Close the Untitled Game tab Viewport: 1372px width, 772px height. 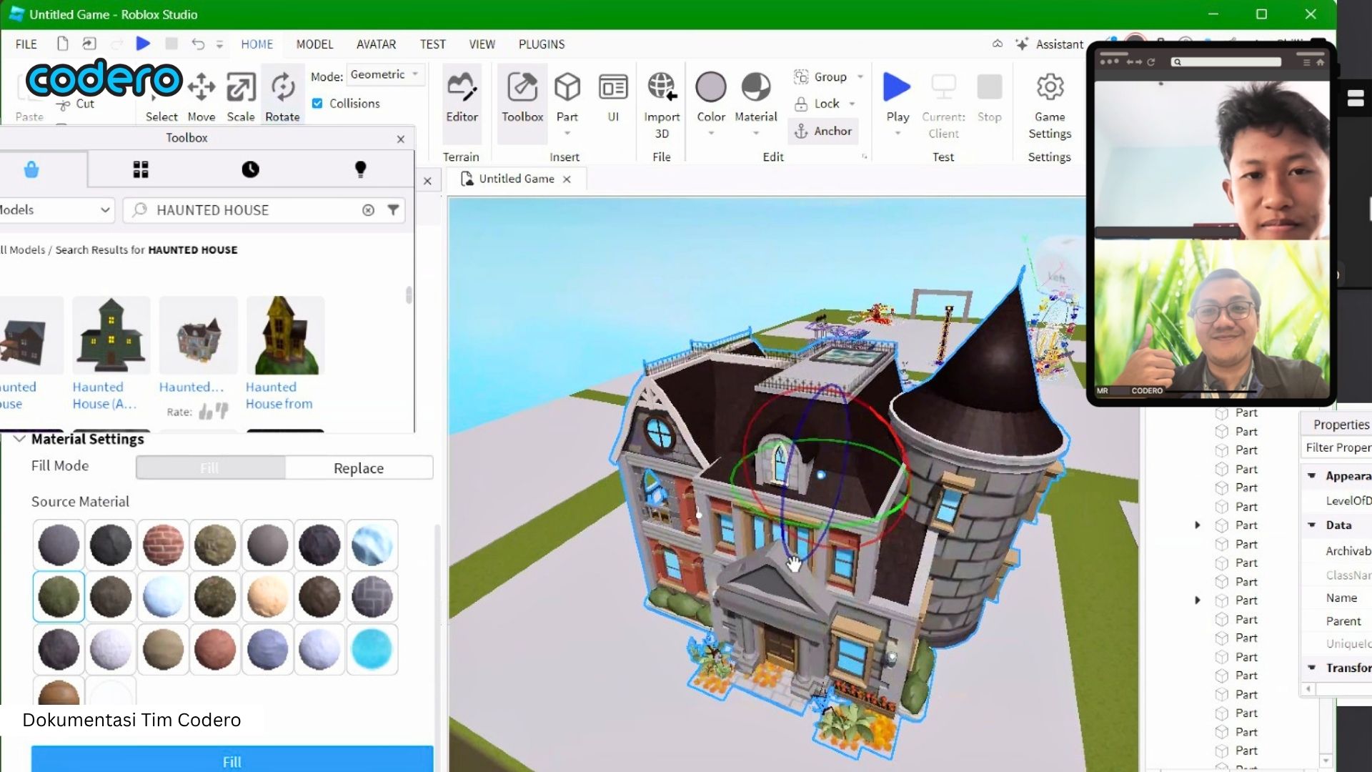[567, 179]
